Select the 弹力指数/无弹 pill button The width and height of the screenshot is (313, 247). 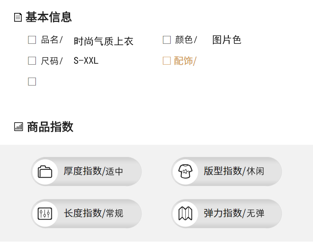click(226, 214)
